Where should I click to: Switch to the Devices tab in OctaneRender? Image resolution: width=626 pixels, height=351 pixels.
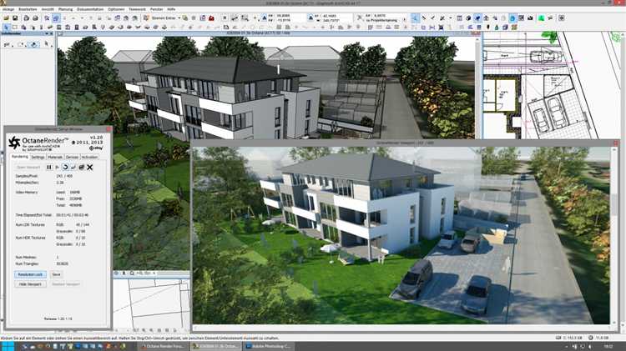pyautogui.click(x=73, y=157)
